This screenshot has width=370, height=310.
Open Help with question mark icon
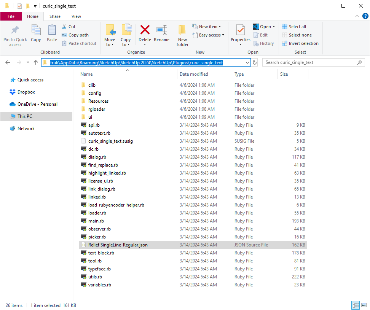365,16
